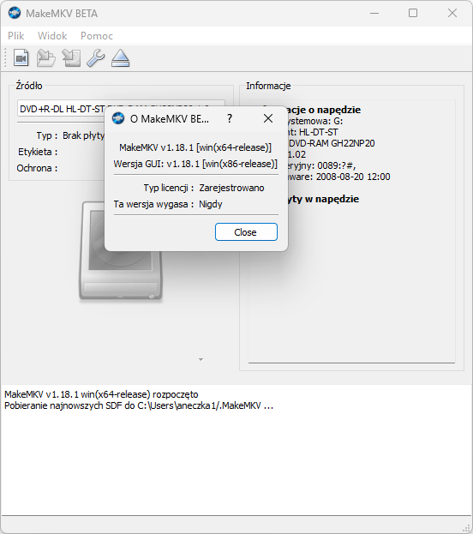This screenshot has height=534, width=473.
Task: Click the Typ licencji label
Action: 169,188
